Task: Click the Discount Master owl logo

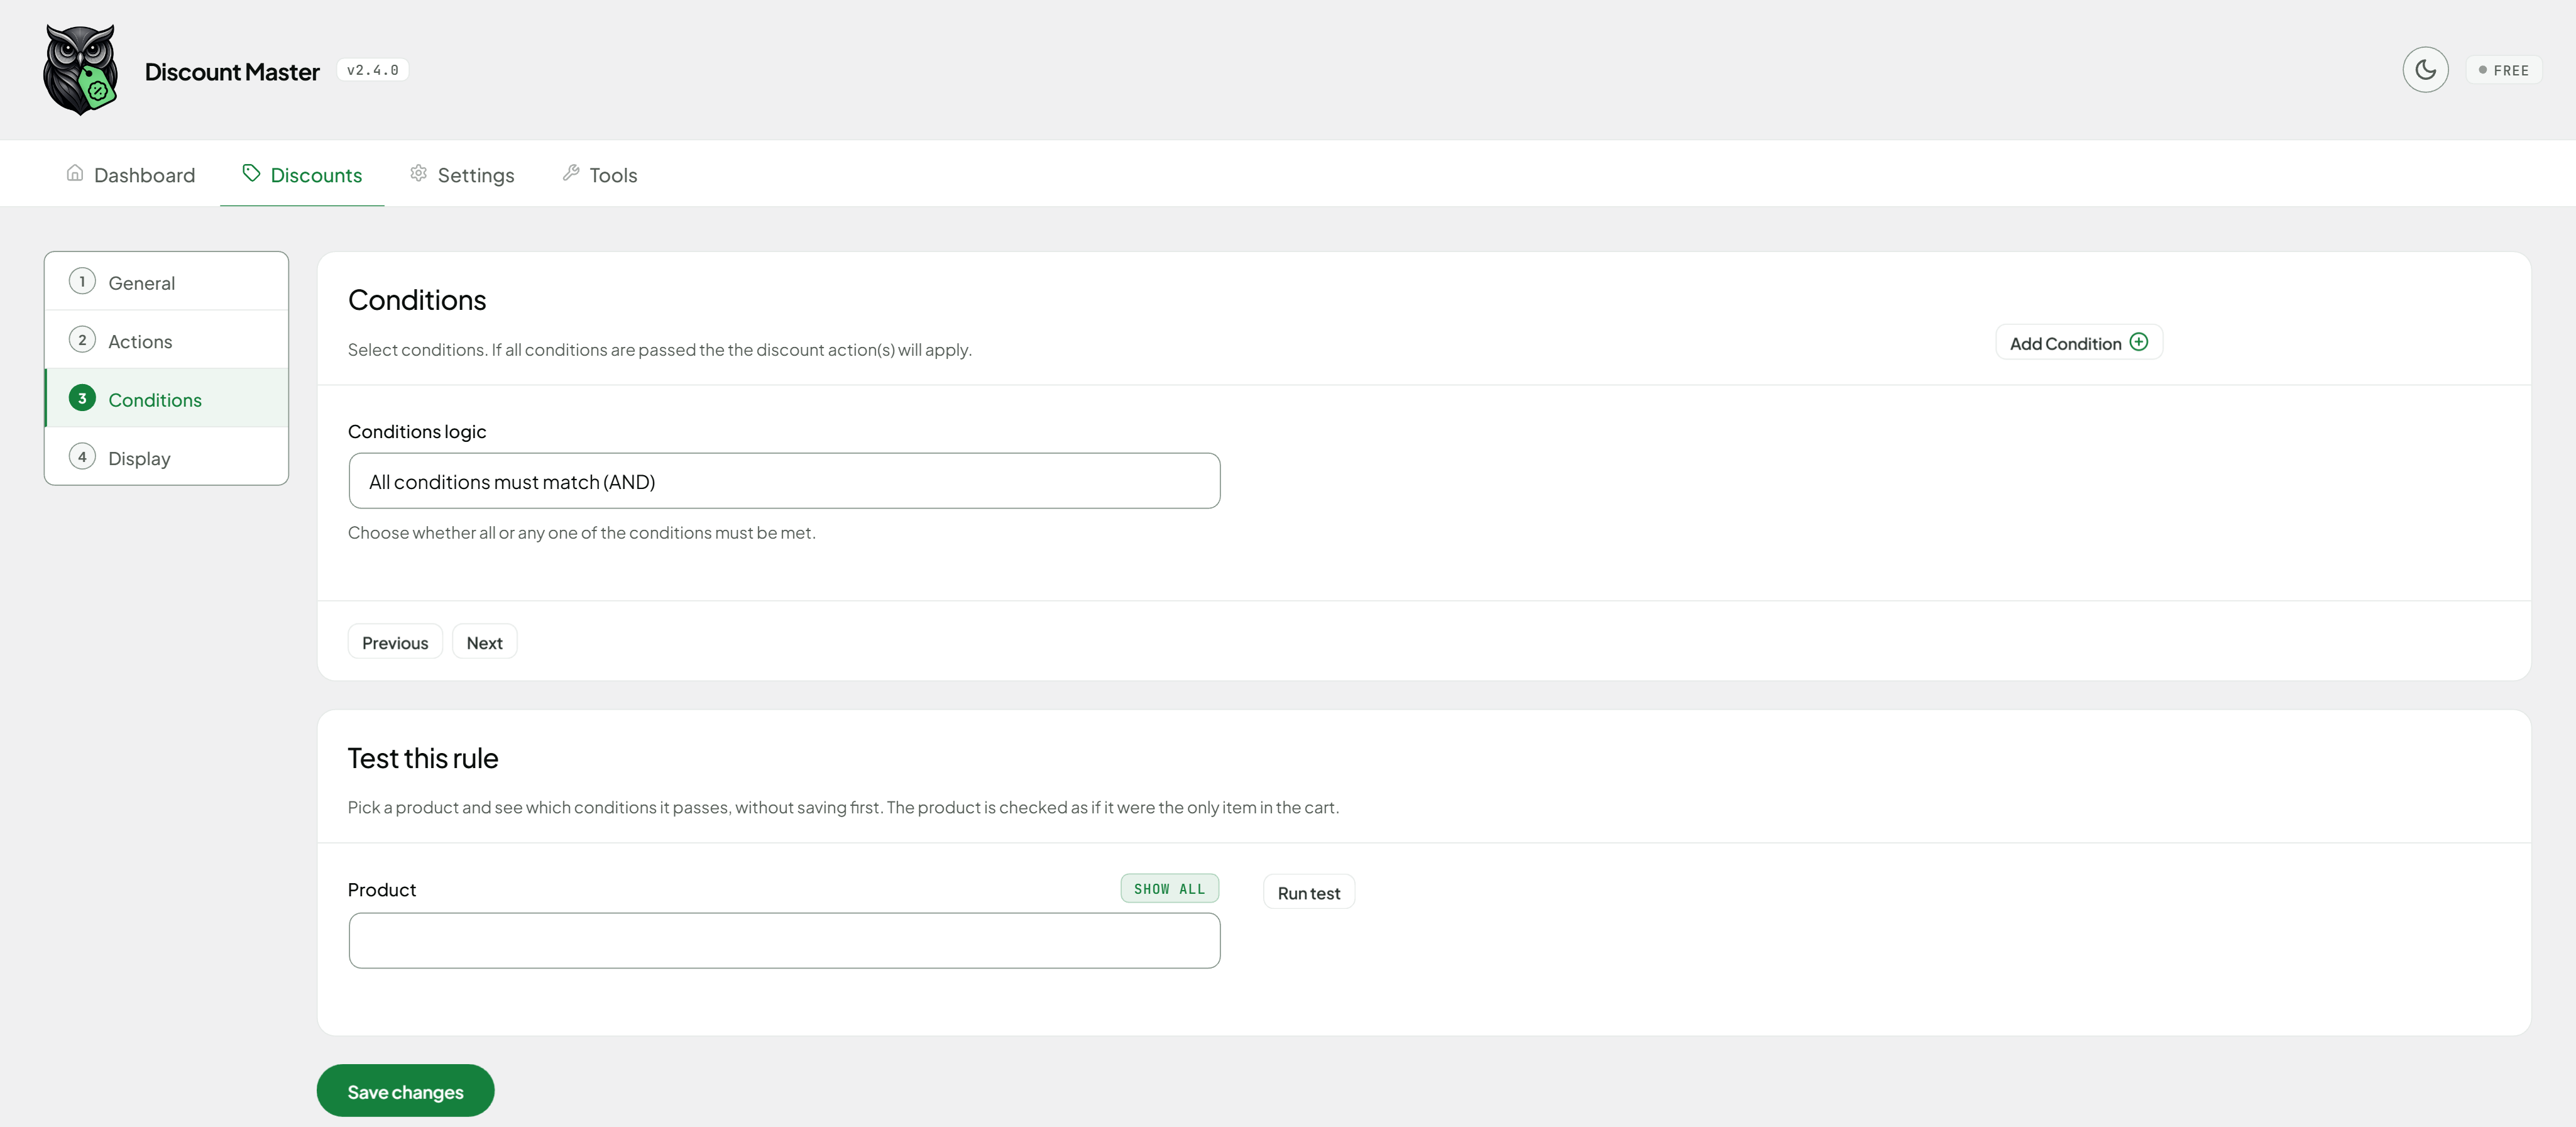Action: (x=80, y=70)
